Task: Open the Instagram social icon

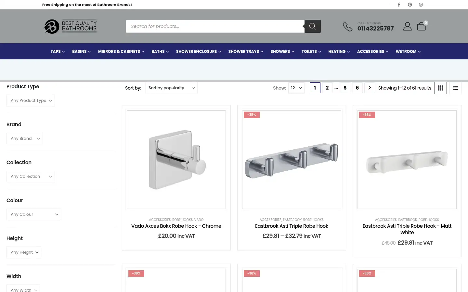Action: (x=421, y=5)
